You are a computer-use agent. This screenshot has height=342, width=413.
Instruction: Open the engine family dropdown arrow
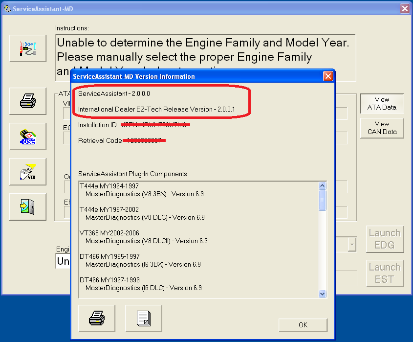click(x=352, y=245)
